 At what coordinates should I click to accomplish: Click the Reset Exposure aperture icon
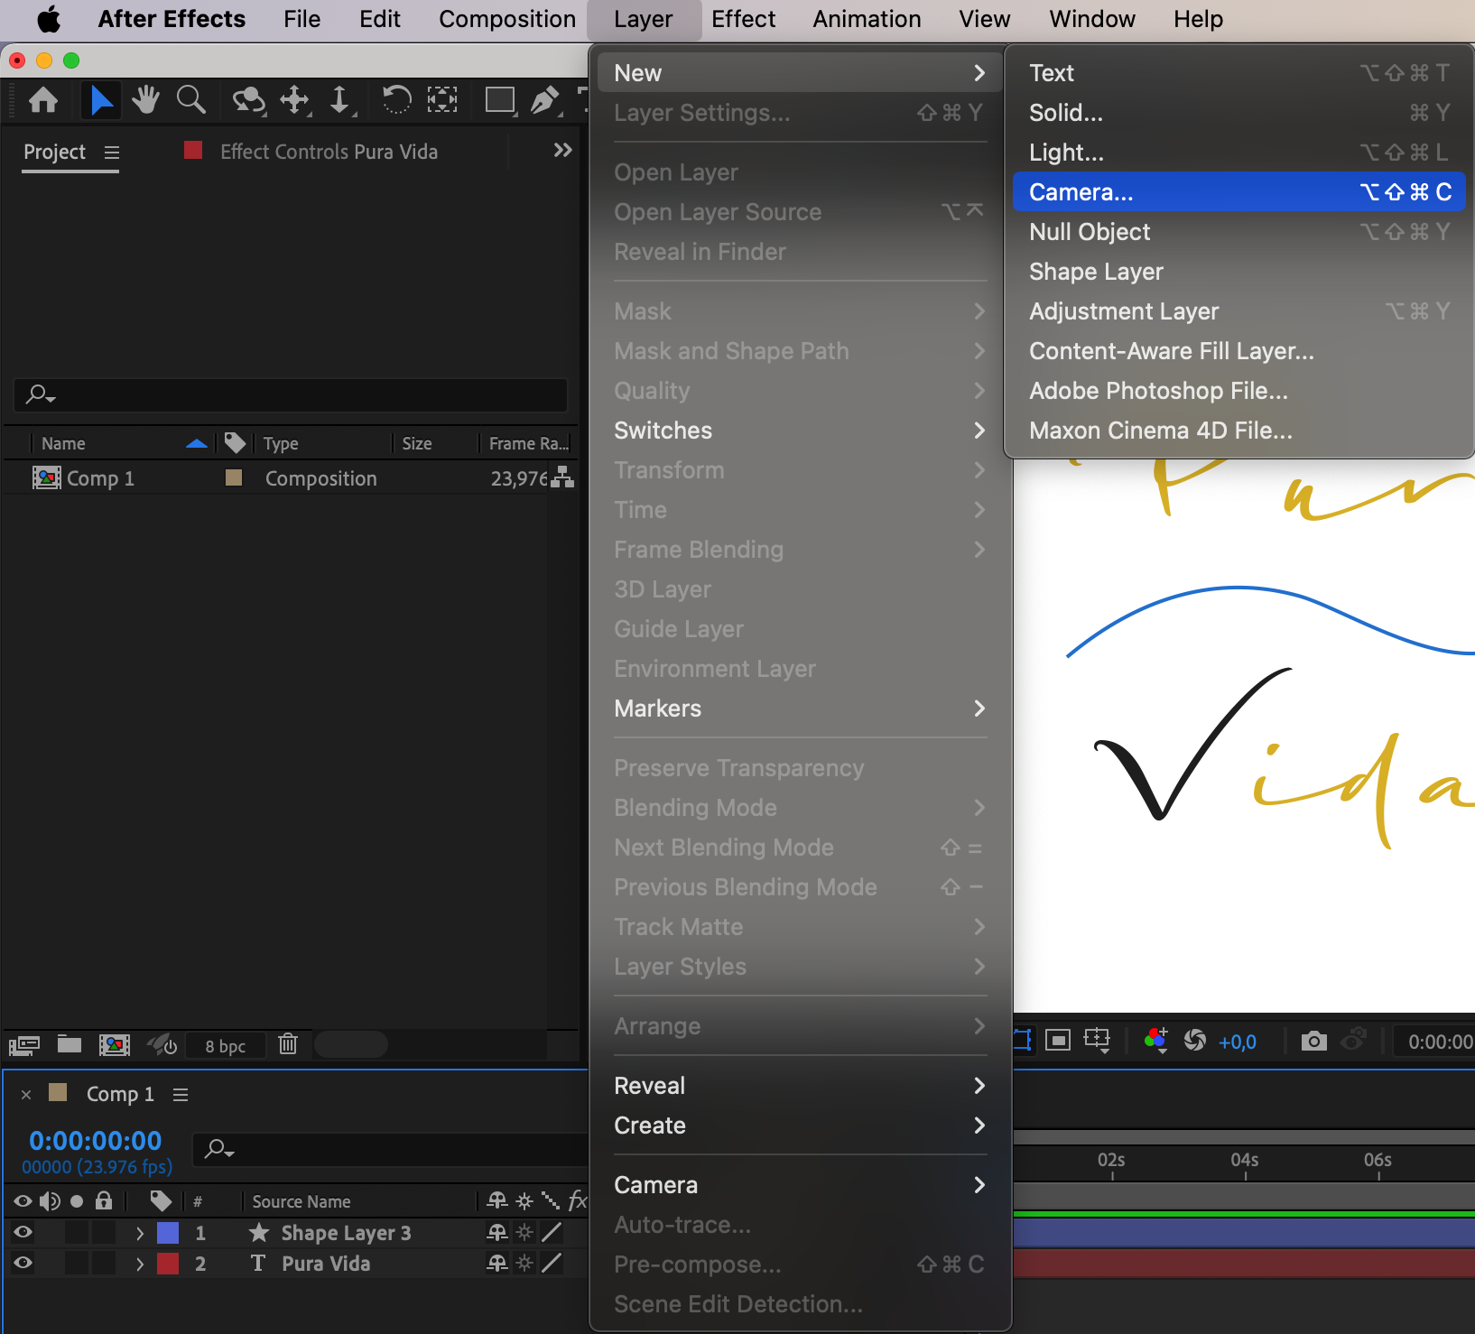point(1195,1041)
